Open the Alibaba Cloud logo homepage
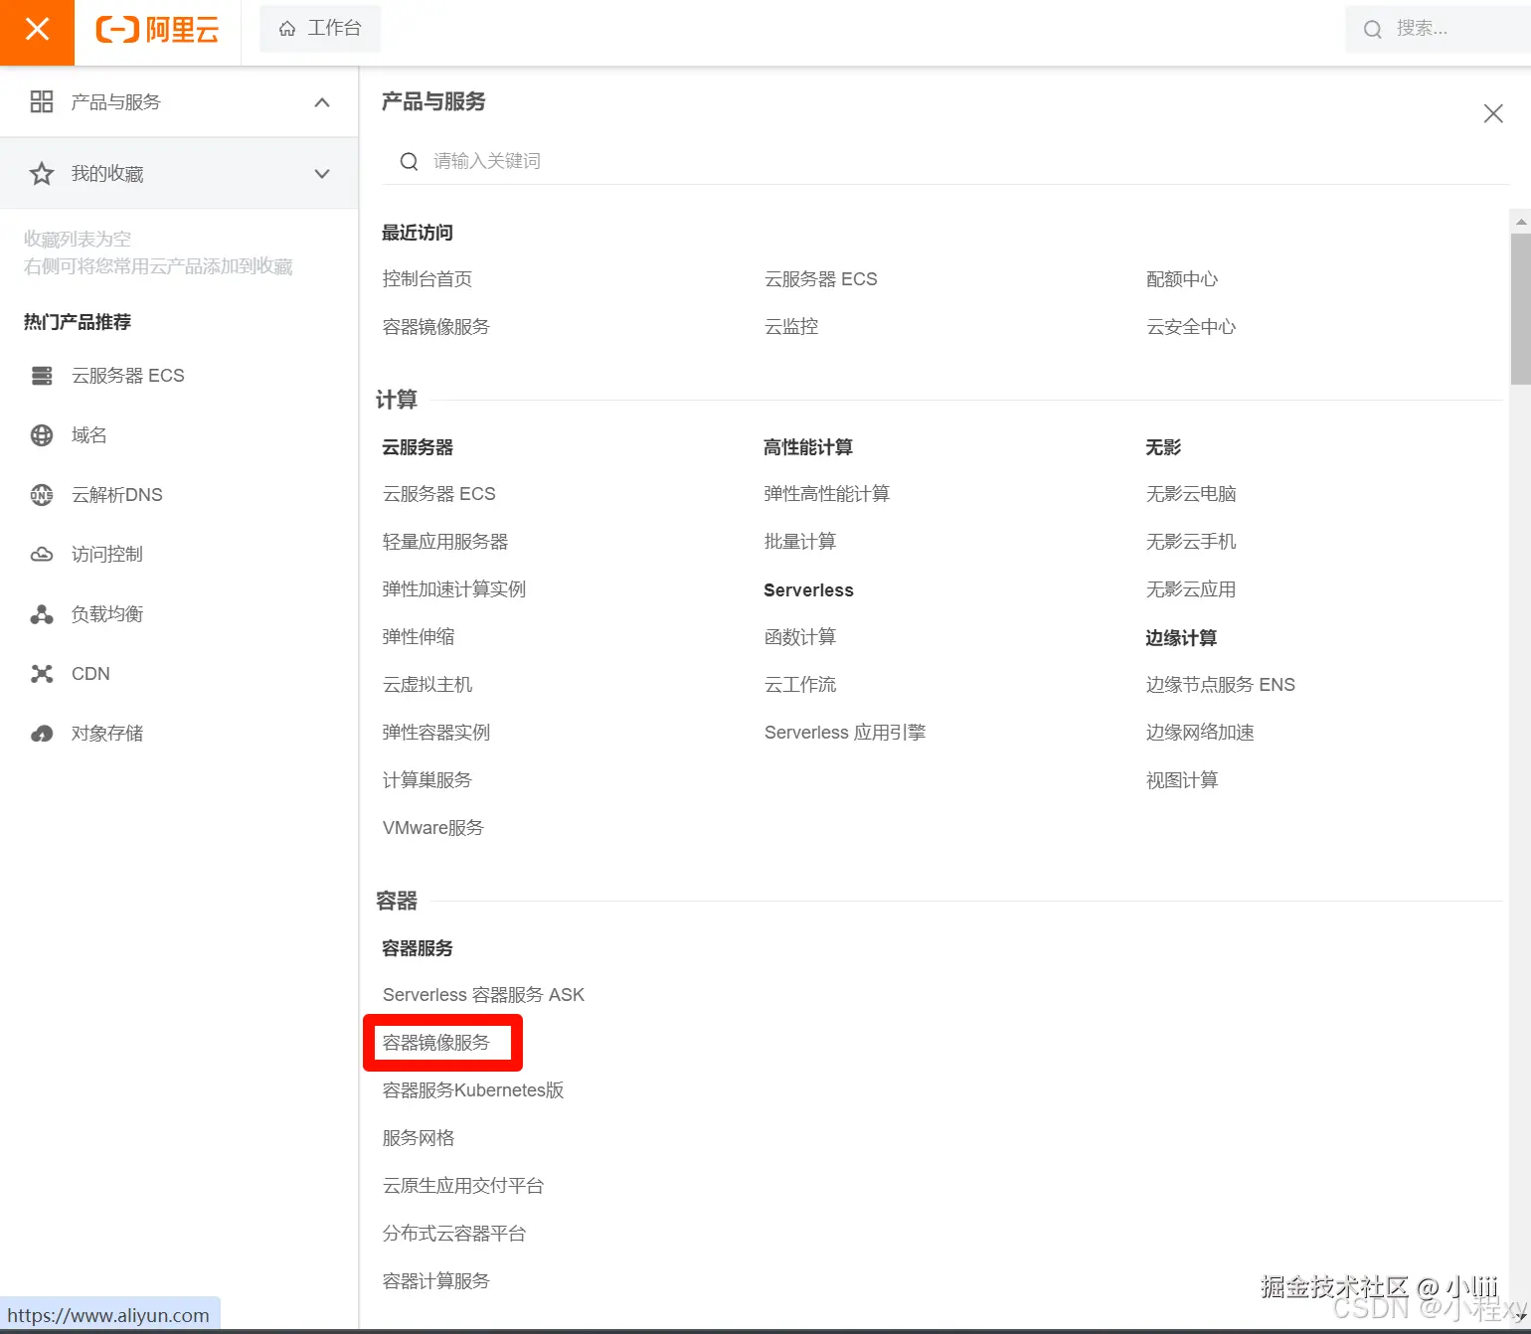 [157, 29]
